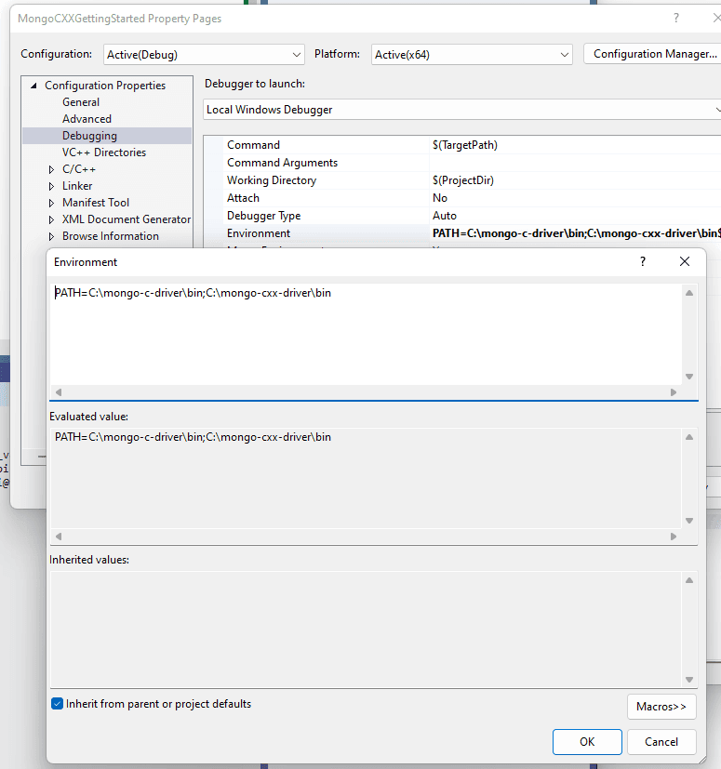Toggle Inherit from parent or project defaults

click(x=58, y=705)
